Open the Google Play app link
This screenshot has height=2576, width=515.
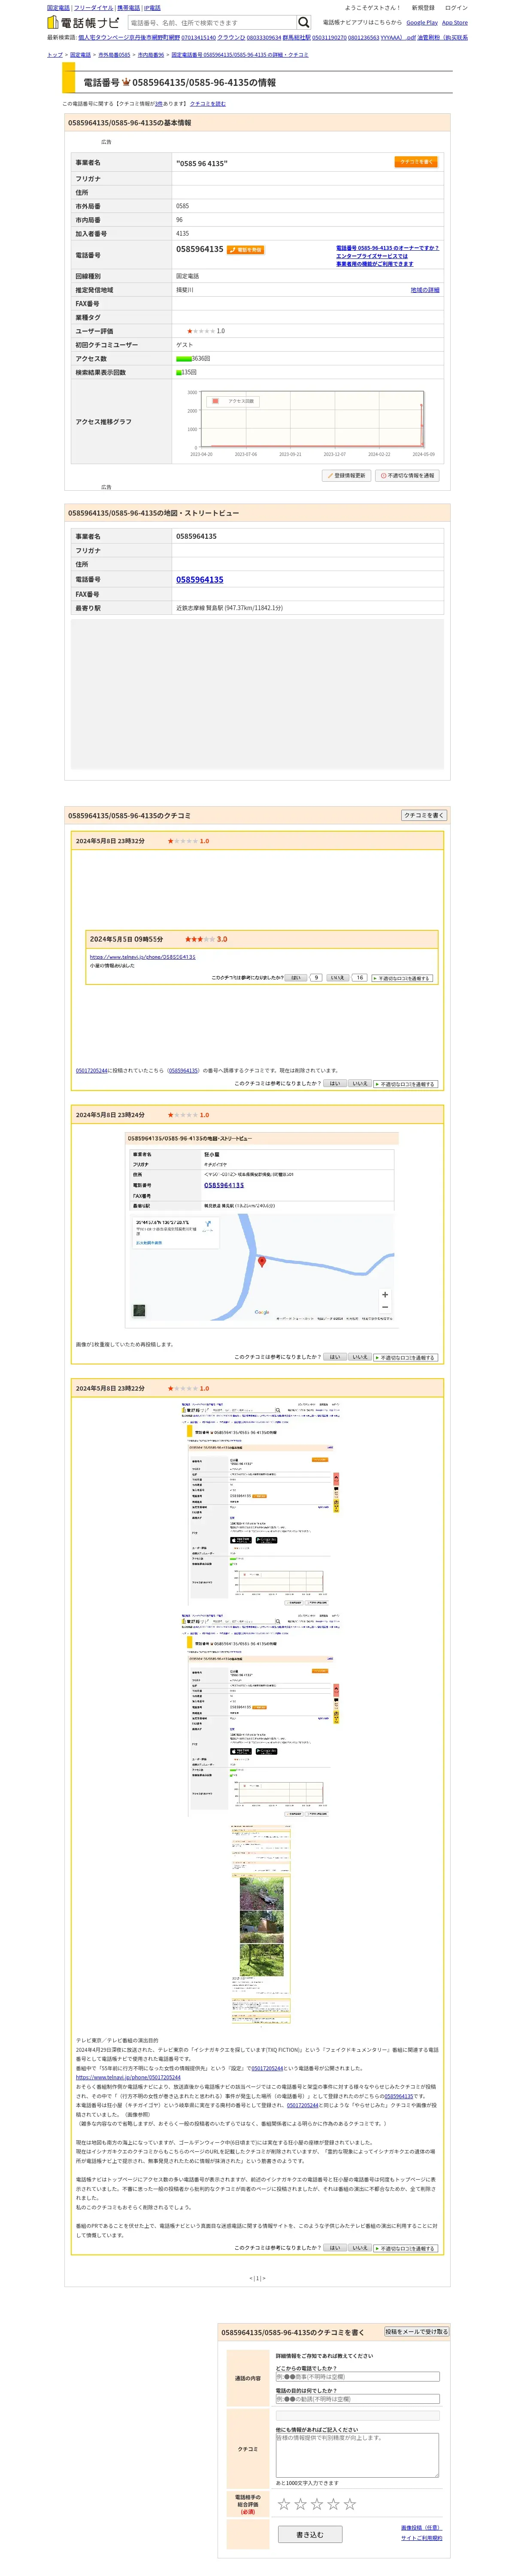(x=422, y=22)
